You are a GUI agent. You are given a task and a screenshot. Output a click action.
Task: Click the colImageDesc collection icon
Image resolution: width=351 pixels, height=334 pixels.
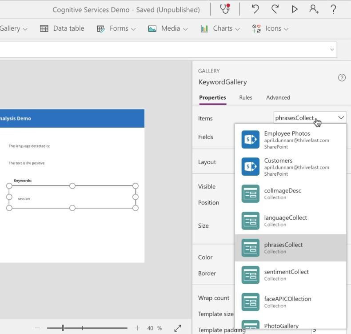click(x=250, y=194)
